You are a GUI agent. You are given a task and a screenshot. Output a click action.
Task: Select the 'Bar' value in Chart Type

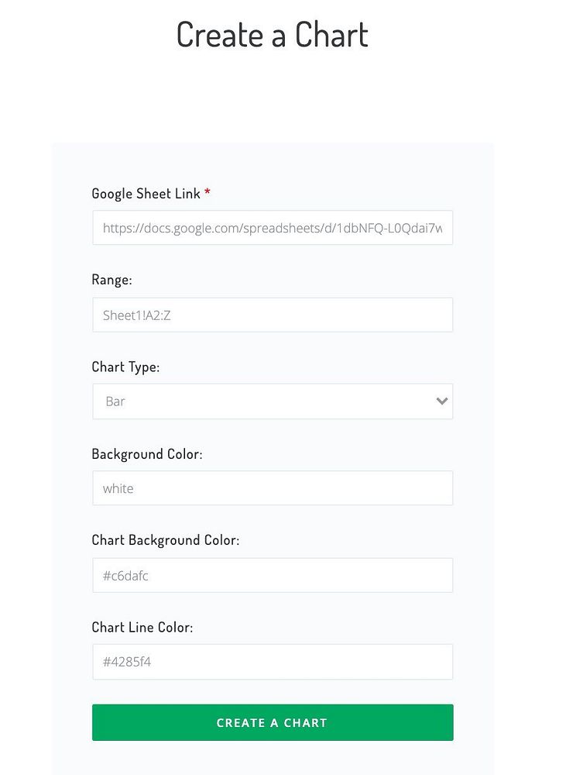pyautogui.click(x=115, y=401)
